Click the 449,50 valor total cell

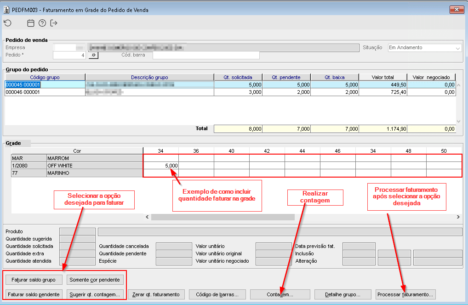click(x=383, y=85)
